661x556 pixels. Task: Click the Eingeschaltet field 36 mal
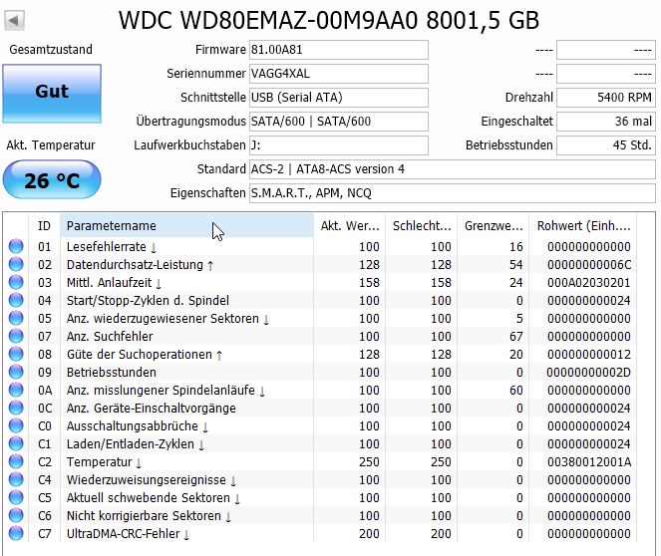point(606,122)
